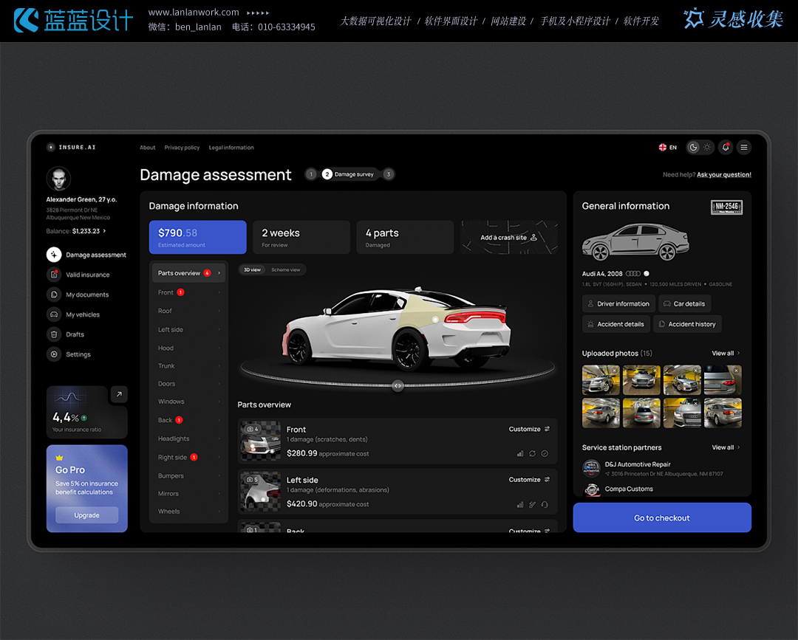Viewport: 798px width, 640px height.
Task: Click the Go to checkout button
Action: pyautogui.click(x=662, y=518)
